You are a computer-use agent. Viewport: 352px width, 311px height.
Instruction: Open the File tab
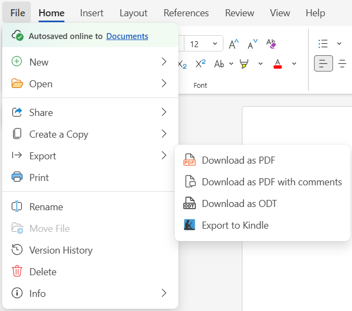tap(17, 13)
